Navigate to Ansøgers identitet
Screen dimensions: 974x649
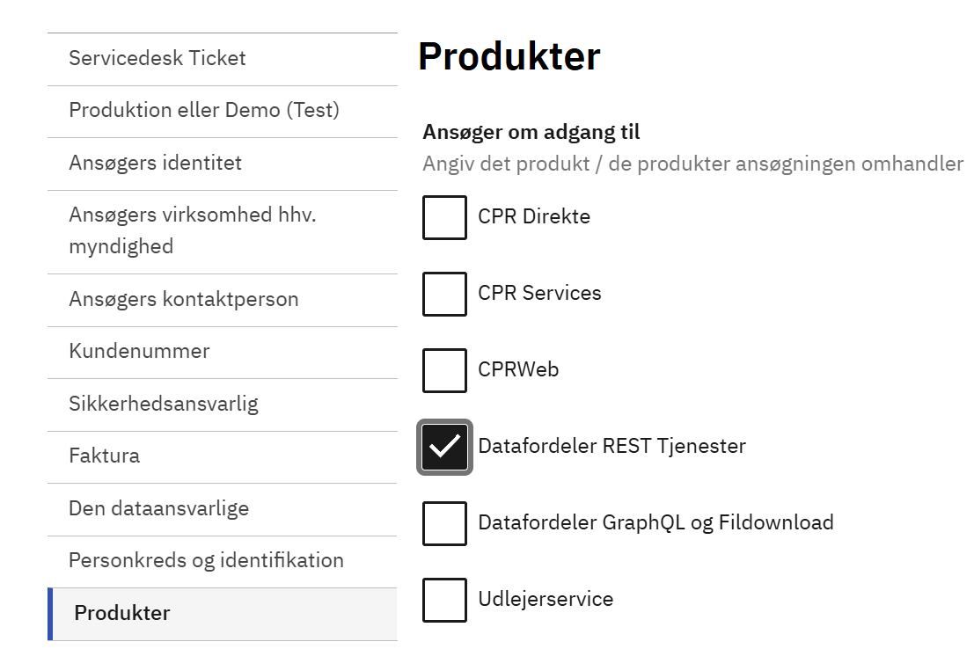155,163
